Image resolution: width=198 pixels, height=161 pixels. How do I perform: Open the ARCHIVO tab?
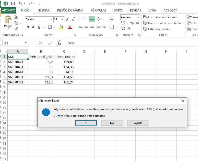(x=8, y=10)
